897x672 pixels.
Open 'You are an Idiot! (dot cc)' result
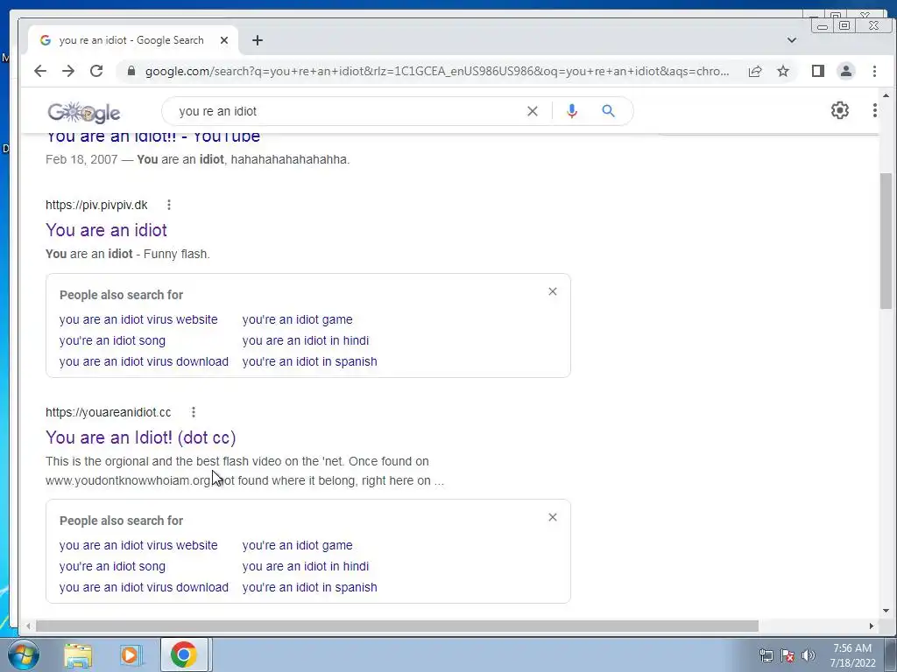pyautogui.click(x=141, y=437)
